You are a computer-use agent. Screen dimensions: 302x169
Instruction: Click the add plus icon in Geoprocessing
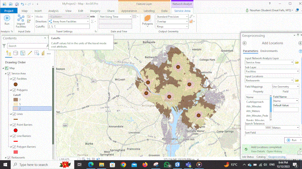point(300,43)
